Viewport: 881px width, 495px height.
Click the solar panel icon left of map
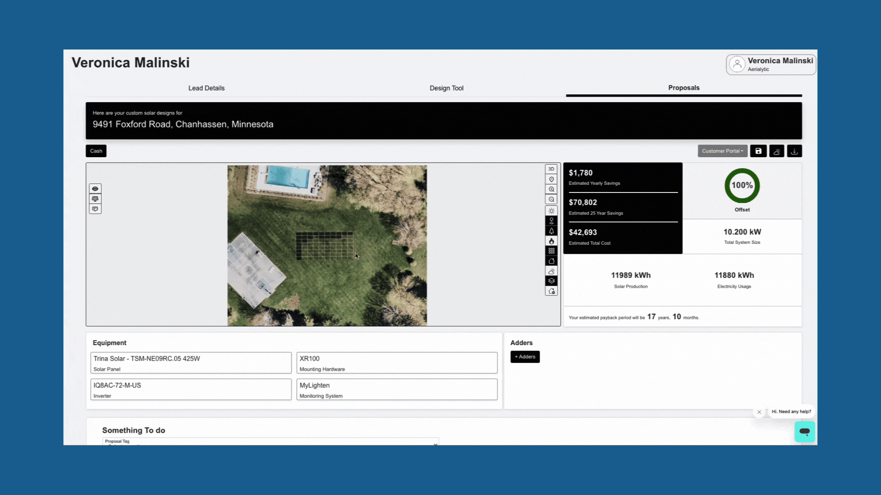[95, 199]
